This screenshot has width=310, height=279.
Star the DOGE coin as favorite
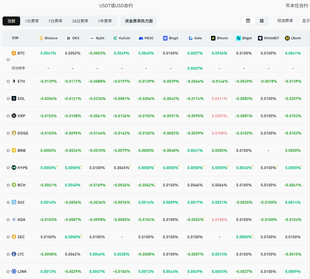8,133
